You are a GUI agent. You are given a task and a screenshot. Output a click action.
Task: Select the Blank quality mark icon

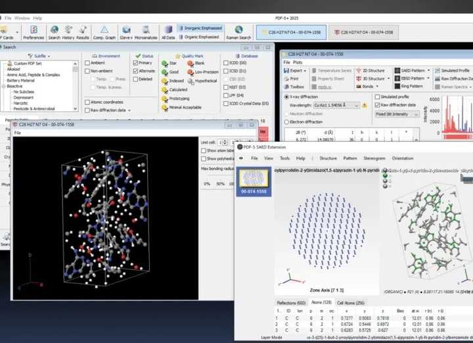[x=191, y=63]
